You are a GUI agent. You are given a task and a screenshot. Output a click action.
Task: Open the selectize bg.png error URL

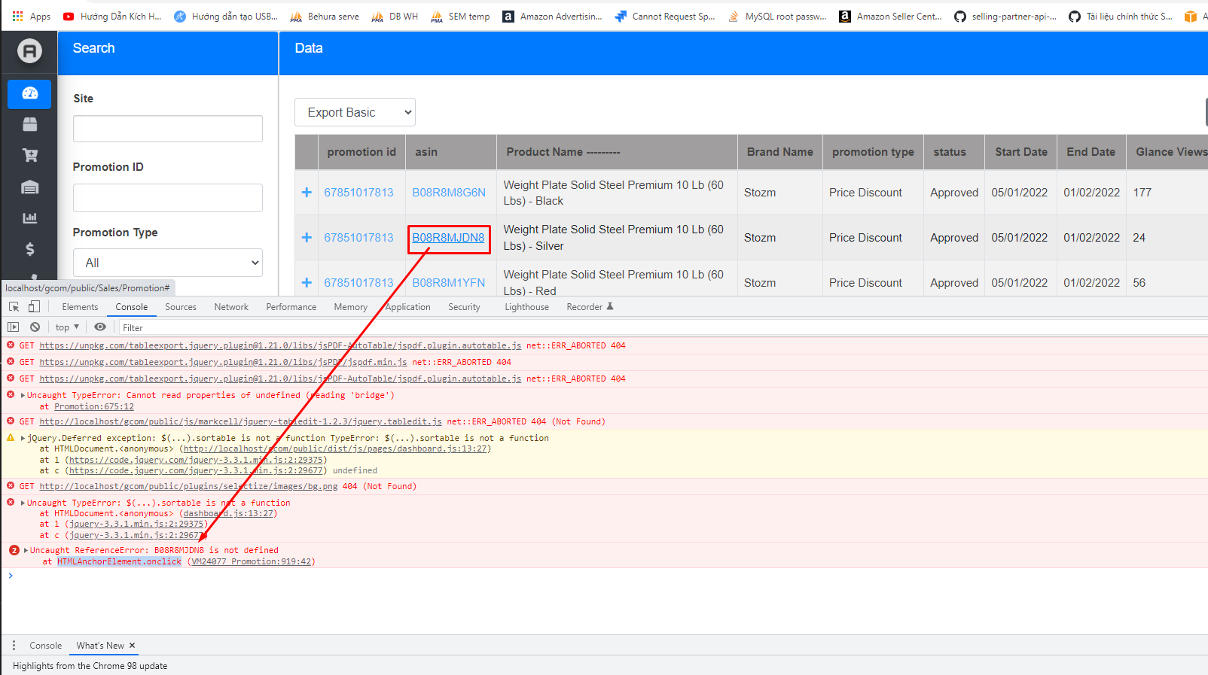click(x=188, y=486)
